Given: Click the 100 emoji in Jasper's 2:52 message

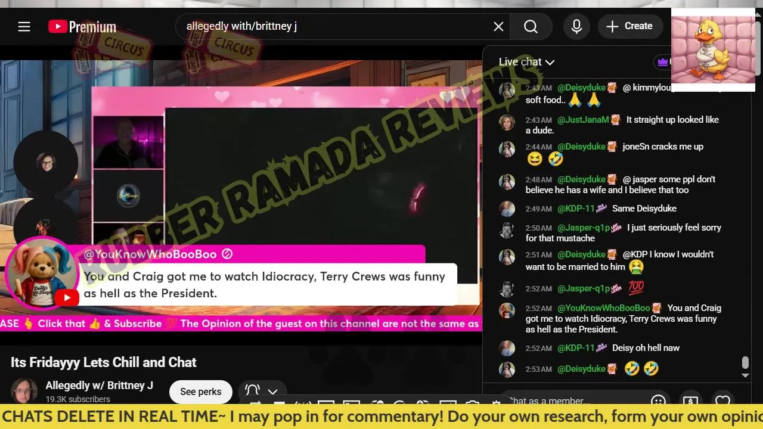Looking at the screenshot, I should point(636,288).
